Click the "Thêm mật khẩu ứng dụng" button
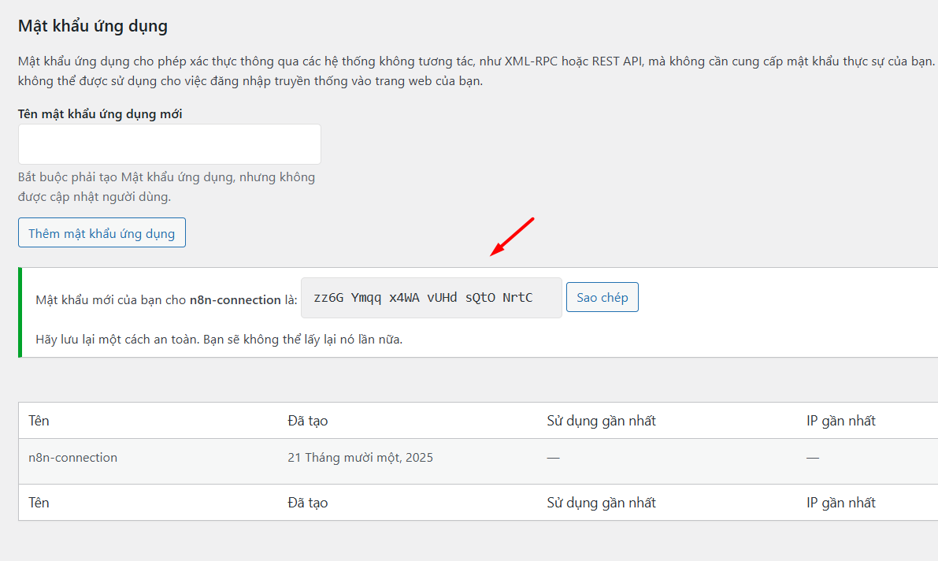Viewport: 938px width, 561px height. [x=101, y=232]
